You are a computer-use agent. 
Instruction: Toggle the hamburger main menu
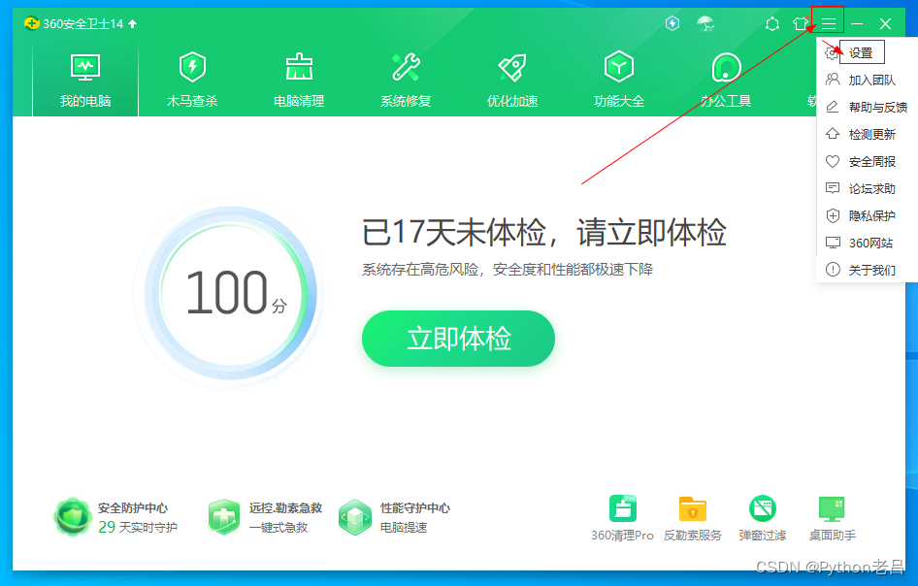click(x=829, y=24)
